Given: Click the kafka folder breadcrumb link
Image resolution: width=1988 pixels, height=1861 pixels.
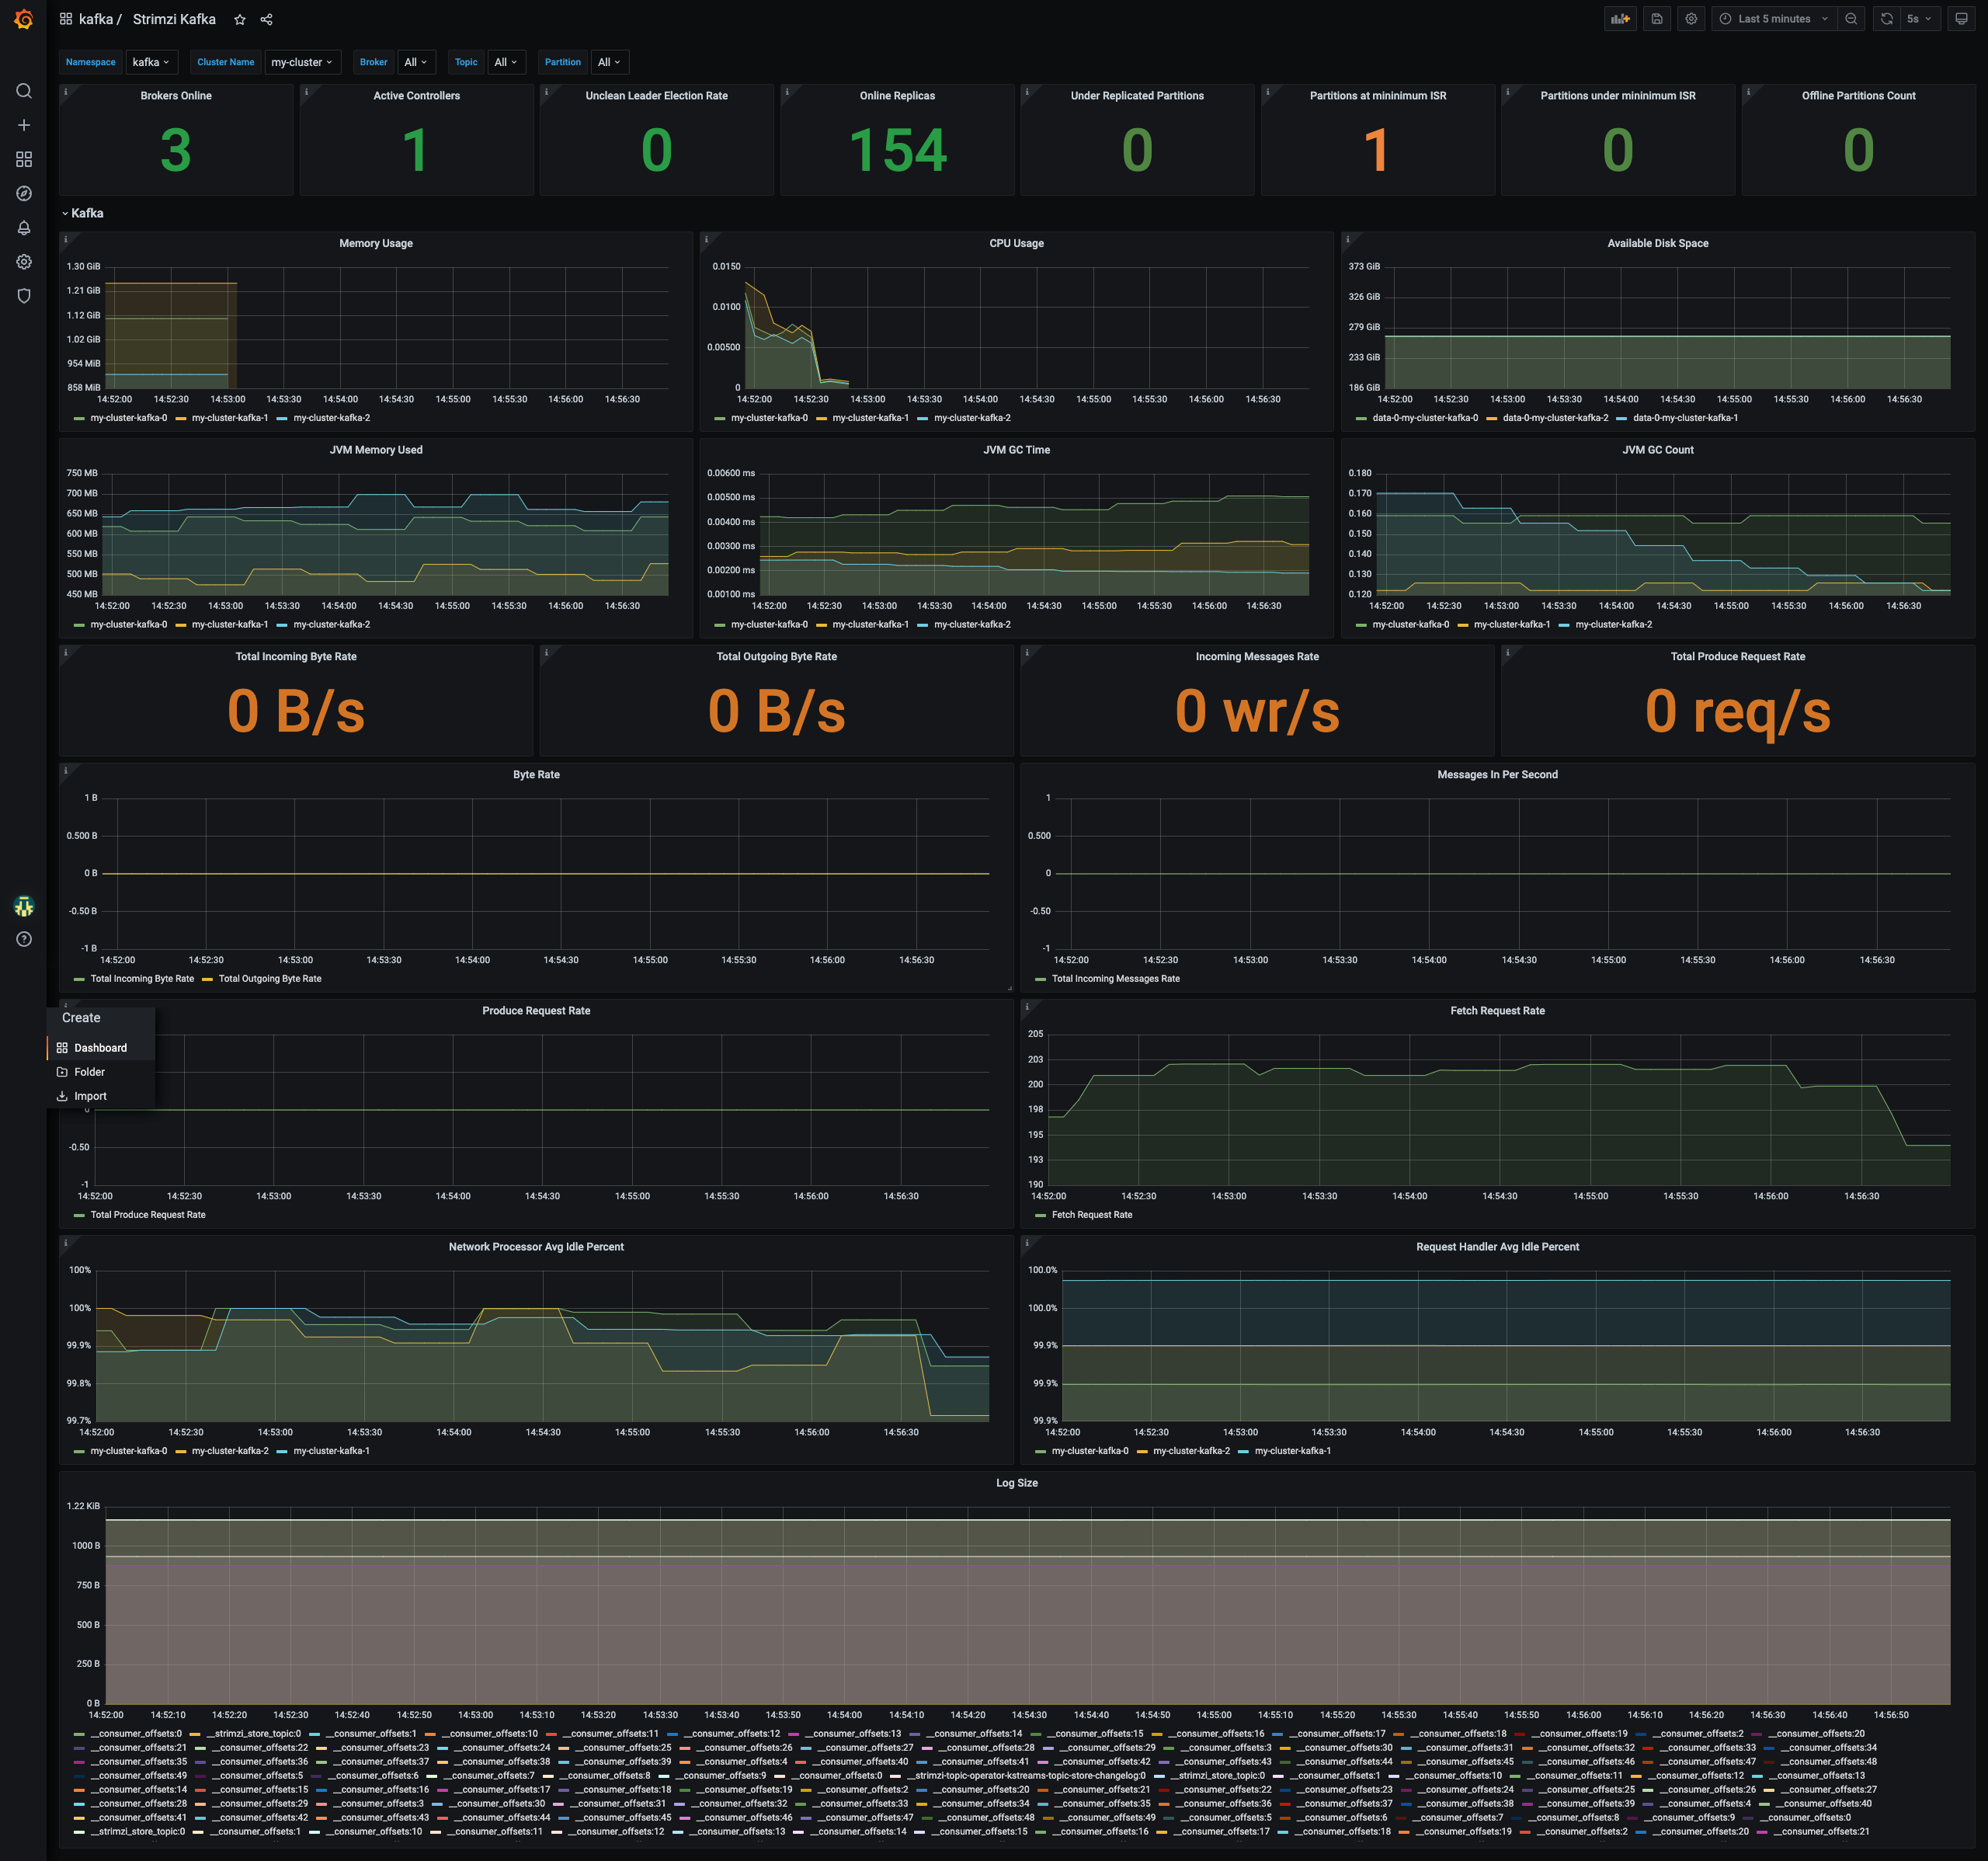Looking at the screenshot, I should (96, 19).
